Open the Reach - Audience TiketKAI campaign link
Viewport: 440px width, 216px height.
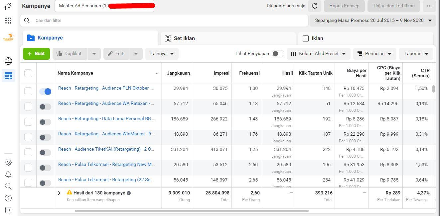tap(106, 149)
